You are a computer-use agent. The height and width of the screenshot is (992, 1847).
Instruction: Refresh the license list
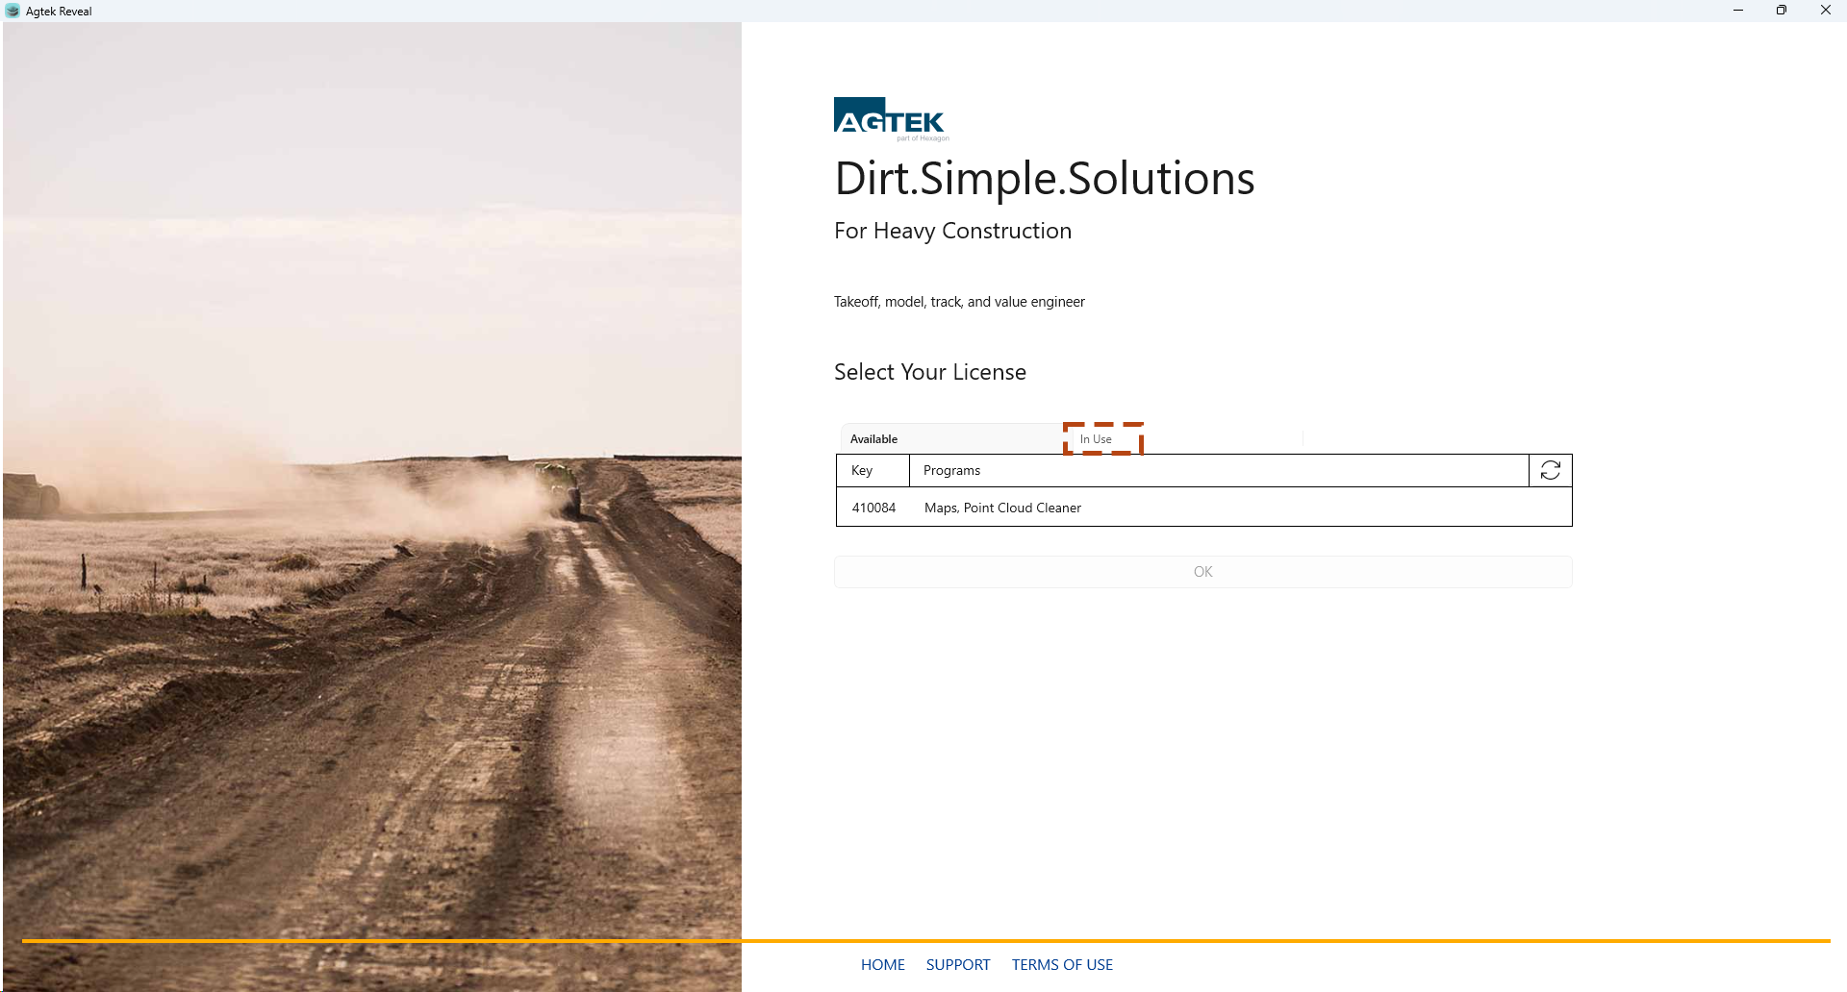[1550, 470]
